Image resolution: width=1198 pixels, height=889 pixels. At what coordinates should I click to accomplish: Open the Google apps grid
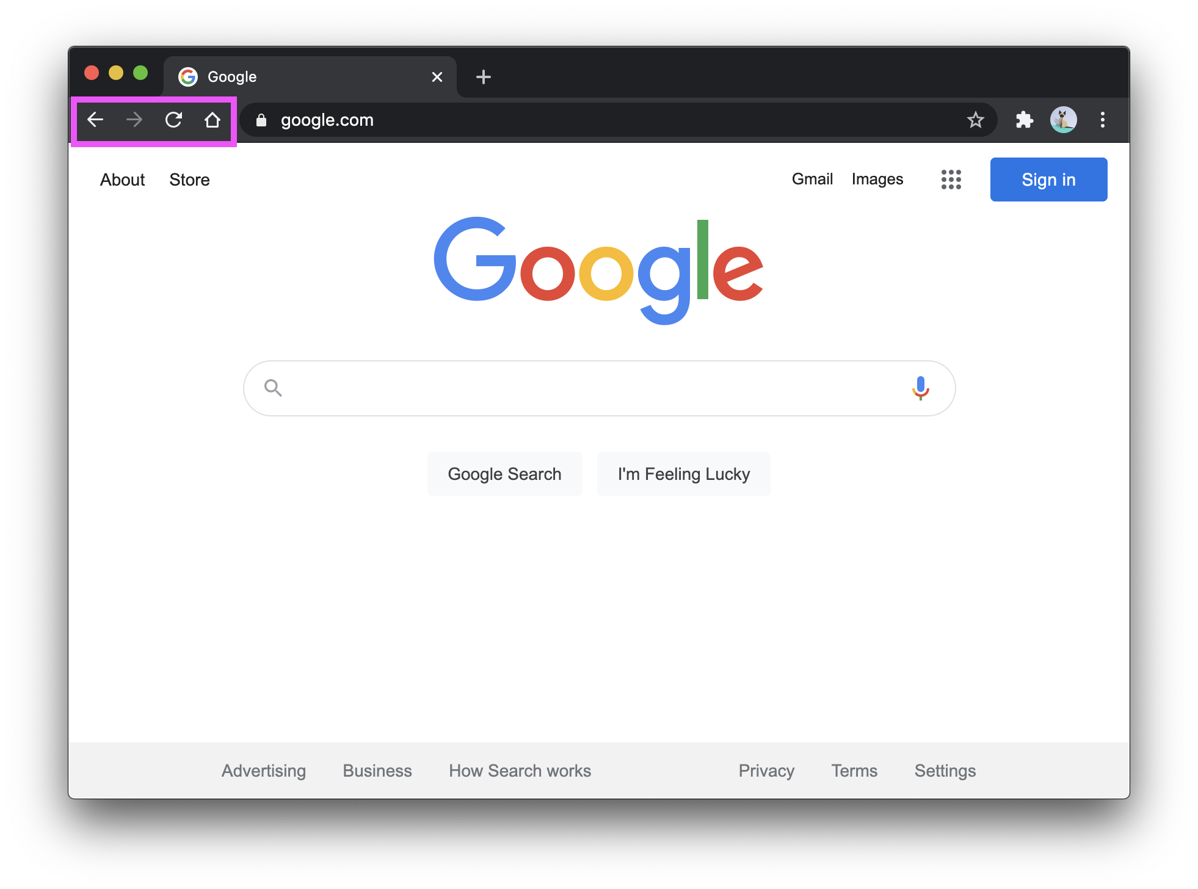tap(951, 180)
